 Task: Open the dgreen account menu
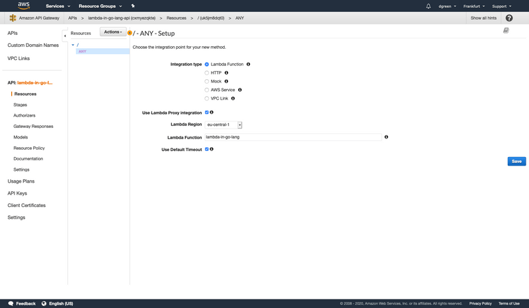[x=447, y=6]
